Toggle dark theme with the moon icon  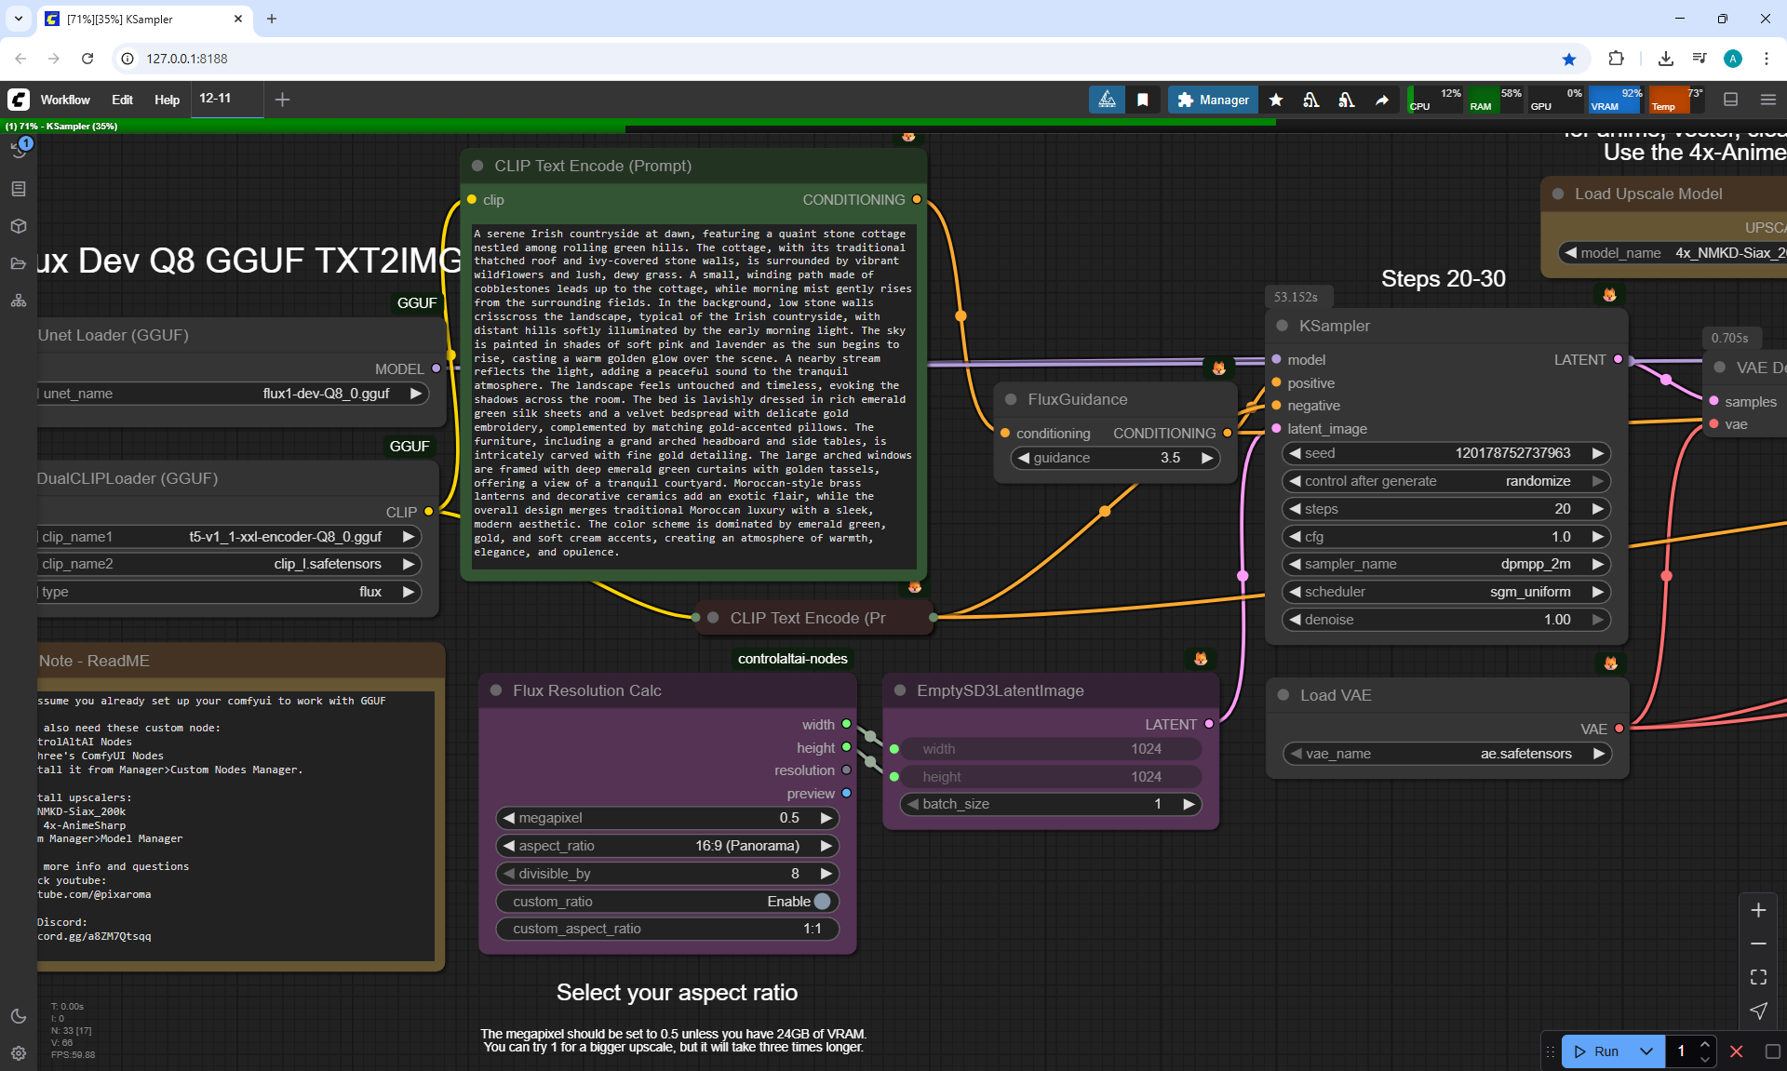pos(19,1016)
